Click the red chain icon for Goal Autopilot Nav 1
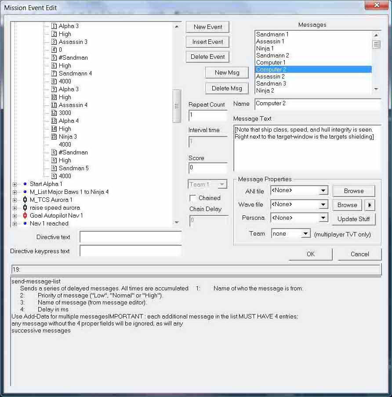Screen dimensions: 392x397 coord(25,215)
